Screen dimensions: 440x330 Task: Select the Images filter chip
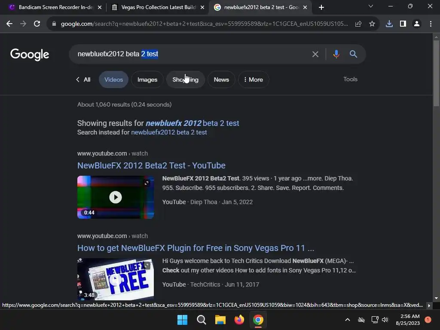tap(147, 79)
